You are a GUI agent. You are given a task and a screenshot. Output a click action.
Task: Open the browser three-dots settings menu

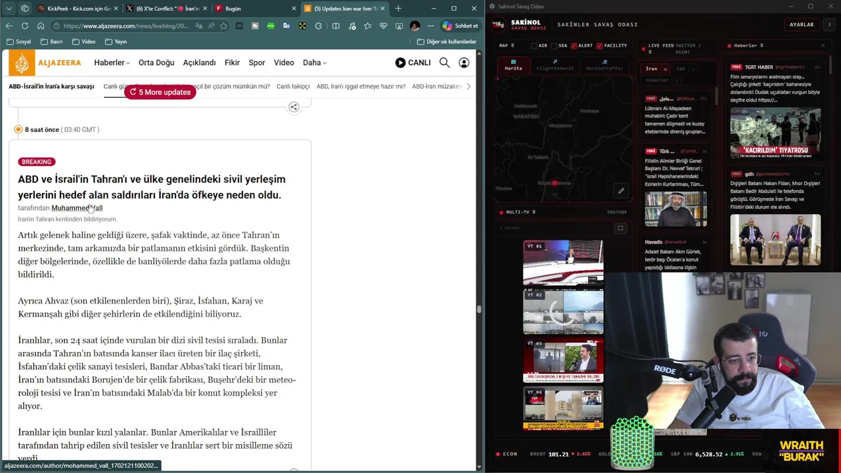[430, 26]
